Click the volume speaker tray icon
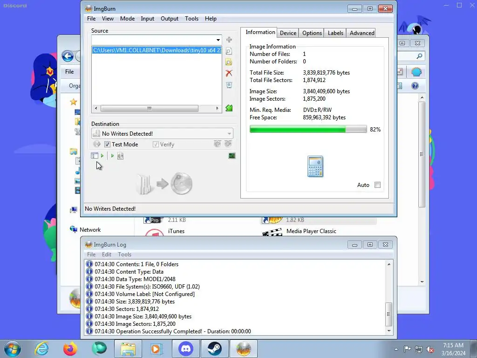Viewport: 477px width, 358px height. point(430,349)
